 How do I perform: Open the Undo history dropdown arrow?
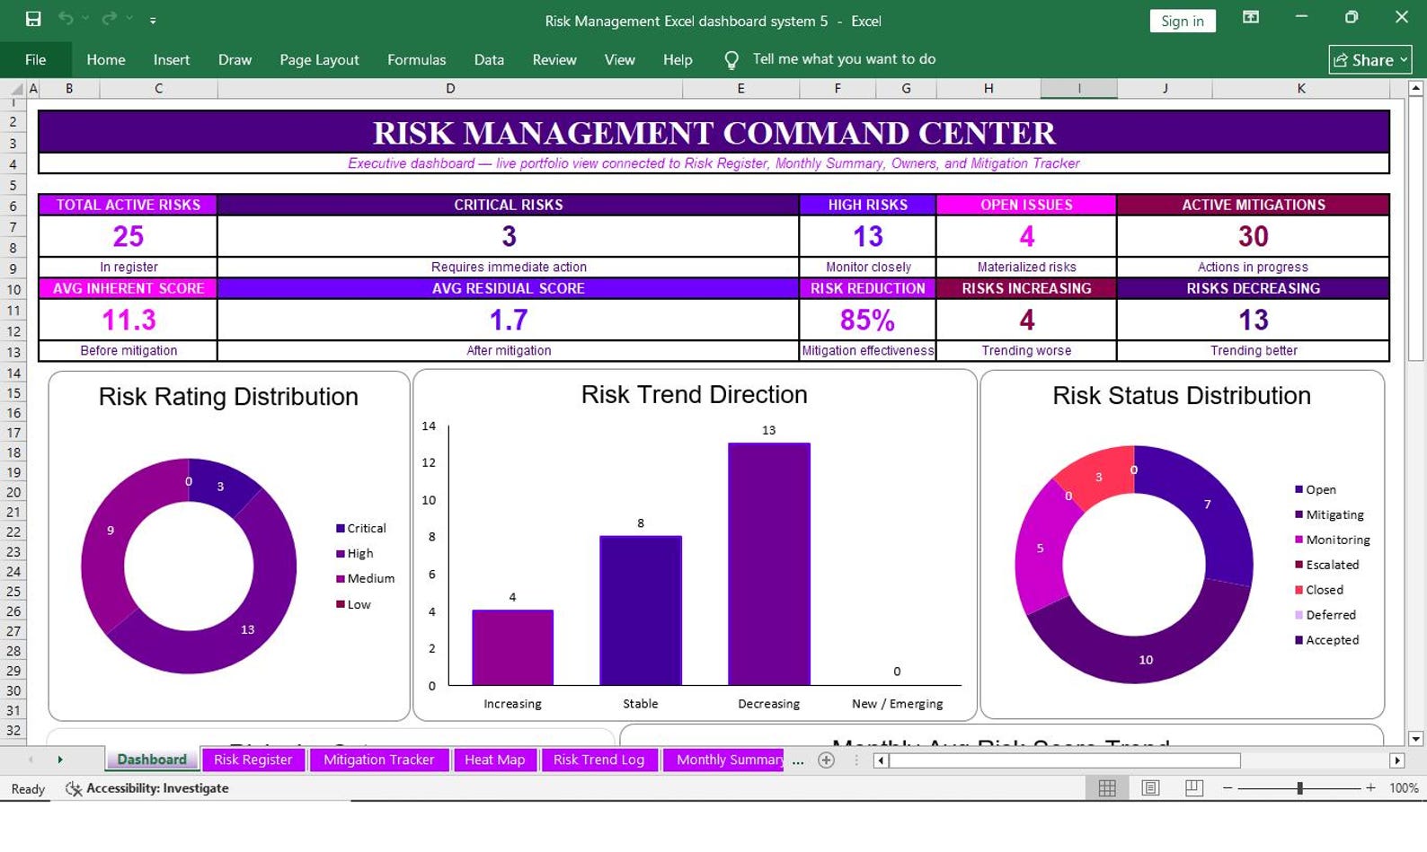pyautogui.click(x=85, y=19)
